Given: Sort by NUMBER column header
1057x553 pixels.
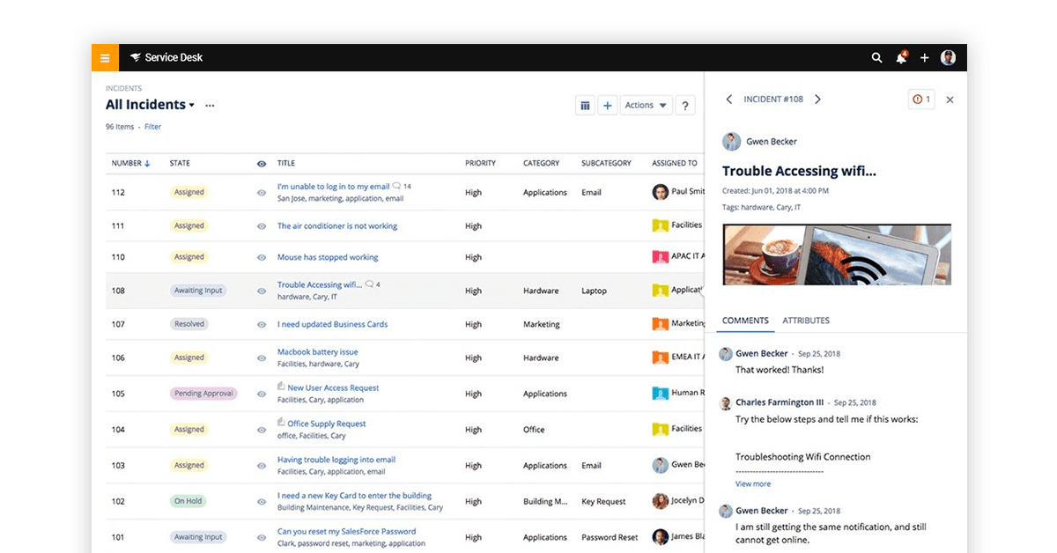Looking at the screenshot, I should (127, 163).
